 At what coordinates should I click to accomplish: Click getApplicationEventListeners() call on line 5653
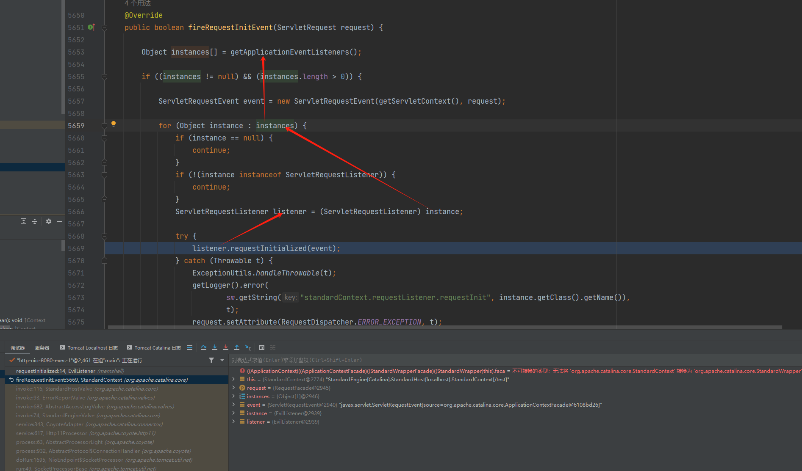tap(294, 52)
